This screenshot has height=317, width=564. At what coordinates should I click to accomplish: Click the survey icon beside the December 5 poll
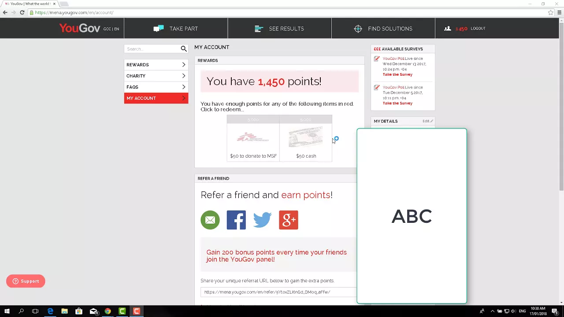coord(377,88)
